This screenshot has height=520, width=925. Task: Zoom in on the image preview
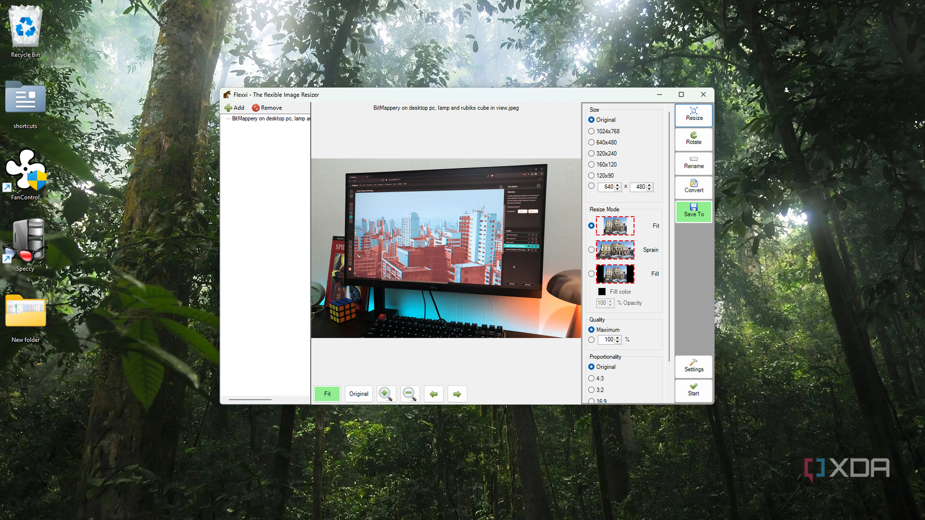pyautogui.click(x=386, y=394)
